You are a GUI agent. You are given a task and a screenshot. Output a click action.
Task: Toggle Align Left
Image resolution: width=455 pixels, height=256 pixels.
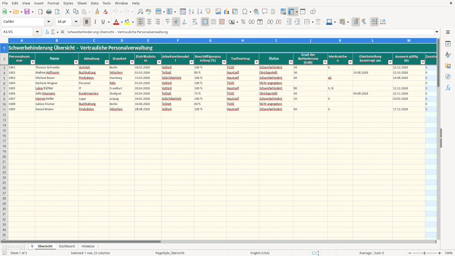141,22
